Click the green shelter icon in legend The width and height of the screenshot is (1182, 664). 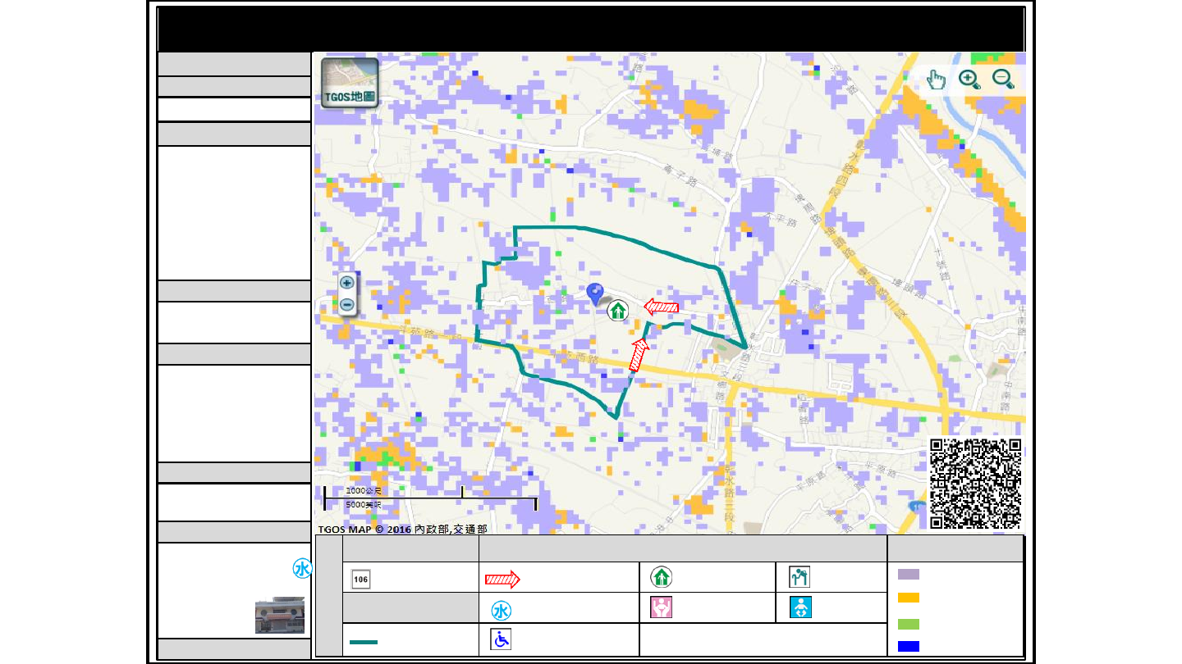[x=662, y=577]
